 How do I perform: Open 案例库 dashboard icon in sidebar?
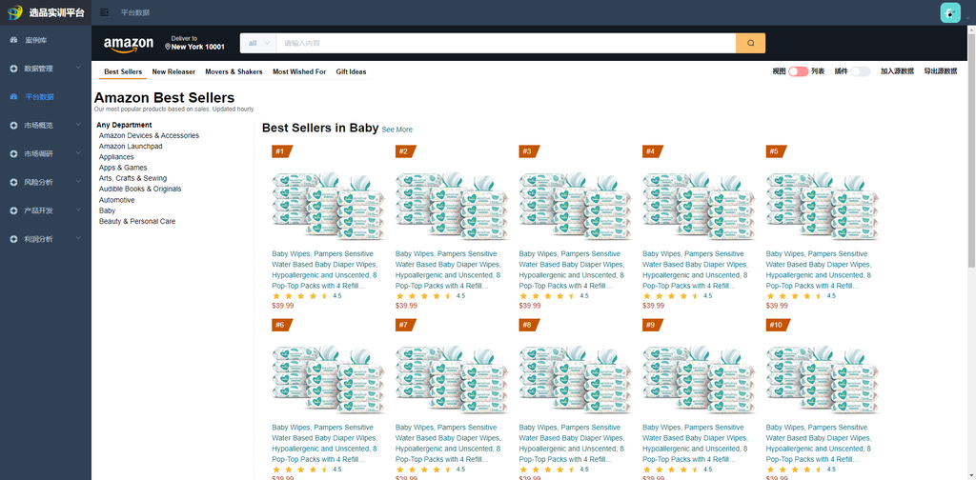pos(13,40)
